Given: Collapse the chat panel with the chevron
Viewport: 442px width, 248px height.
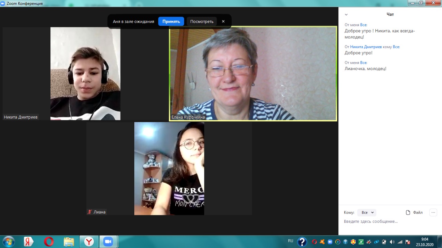Looking at the screenshot, I should [346, 14].
